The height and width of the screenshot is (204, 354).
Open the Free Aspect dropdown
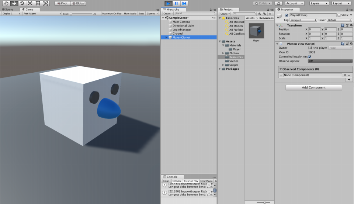click(42, 14)
